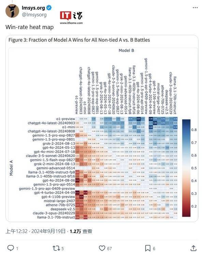Click the post timestamp 上午12:32
Viewport: 204px width, 259px height.
click(x=16, y=231)
